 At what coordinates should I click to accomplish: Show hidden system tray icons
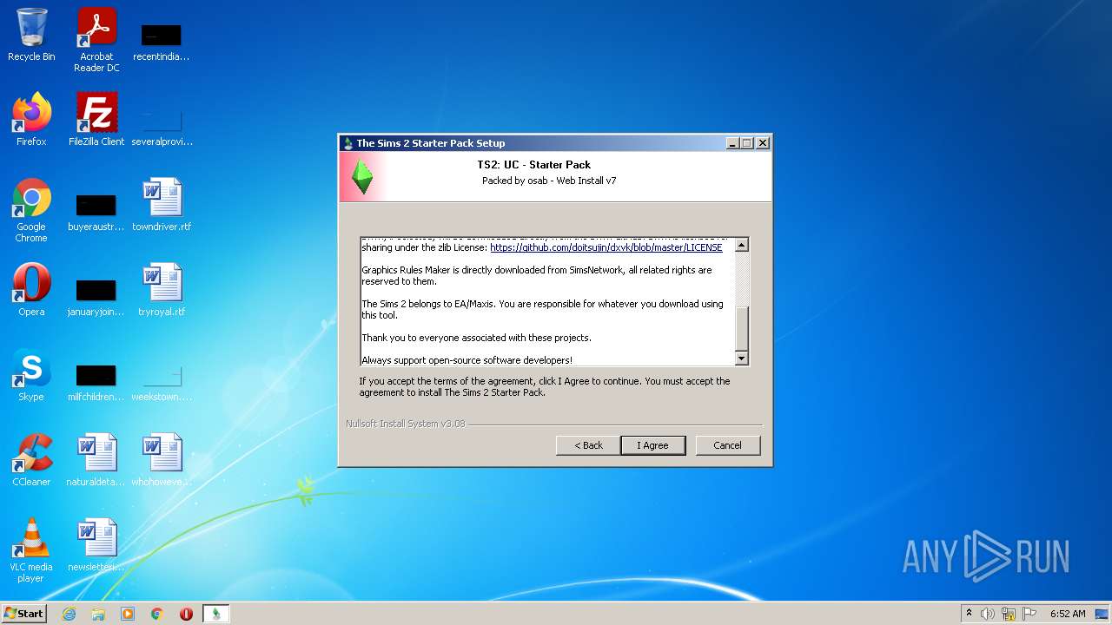[x=969, y=614]
